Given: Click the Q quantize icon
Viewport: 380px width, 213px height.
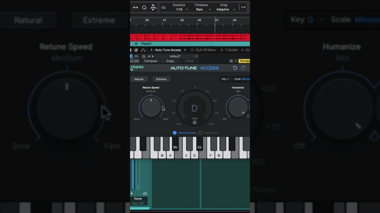Looking at the screenshot, I should (x=144, y=7).
